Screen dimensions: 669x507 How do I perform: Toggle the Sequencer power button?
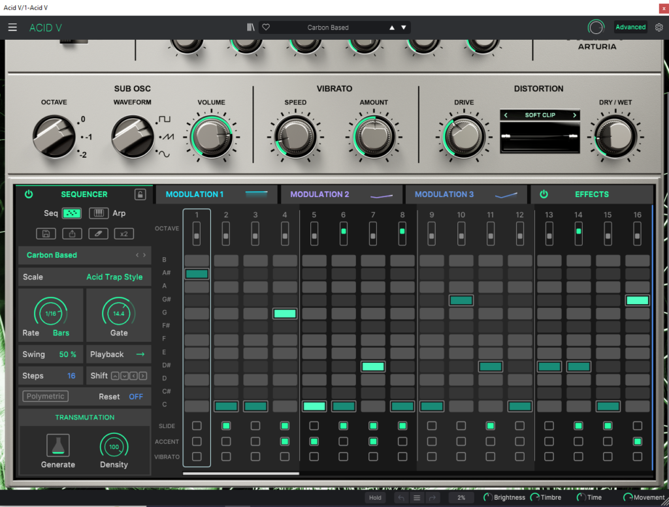[29, 194]
